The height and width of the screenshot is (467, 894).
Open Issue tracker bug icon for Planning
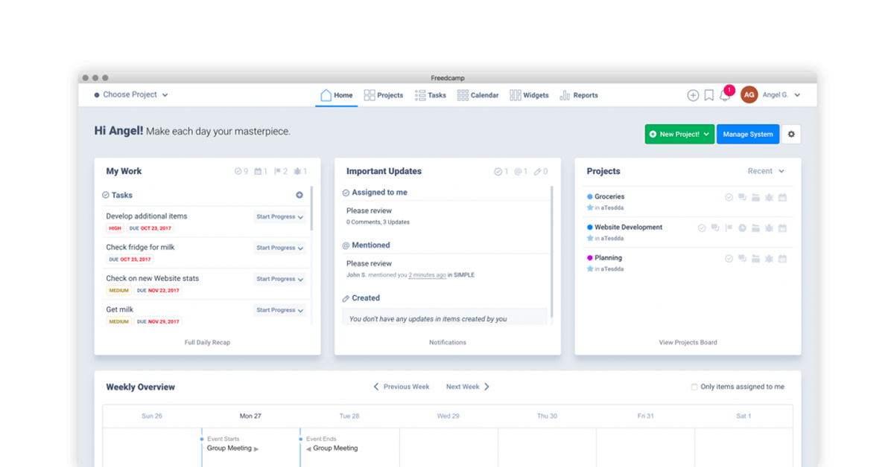pyautogui.click(x=769, y=258)
